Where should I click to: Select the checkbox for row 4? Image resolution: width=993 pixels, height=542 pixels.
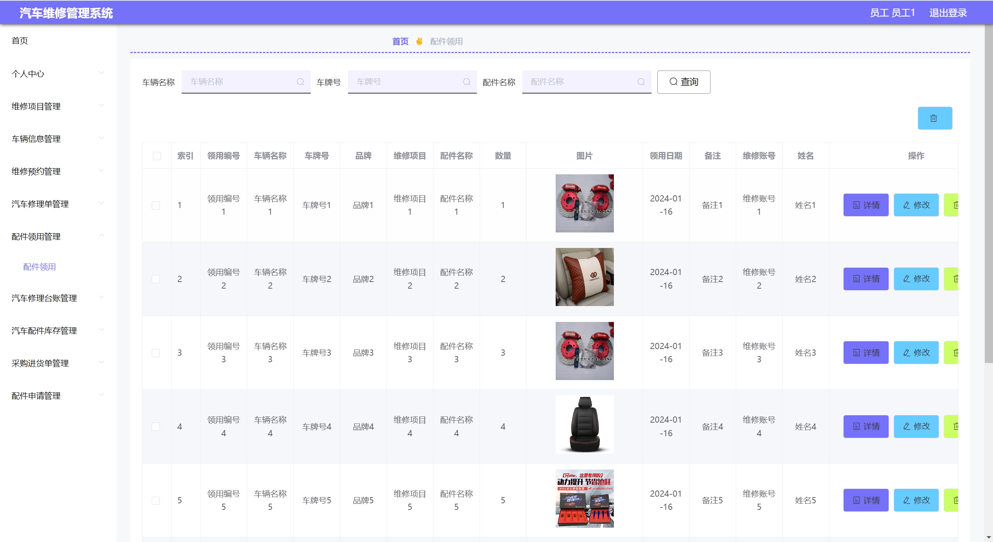coord(156,427)
